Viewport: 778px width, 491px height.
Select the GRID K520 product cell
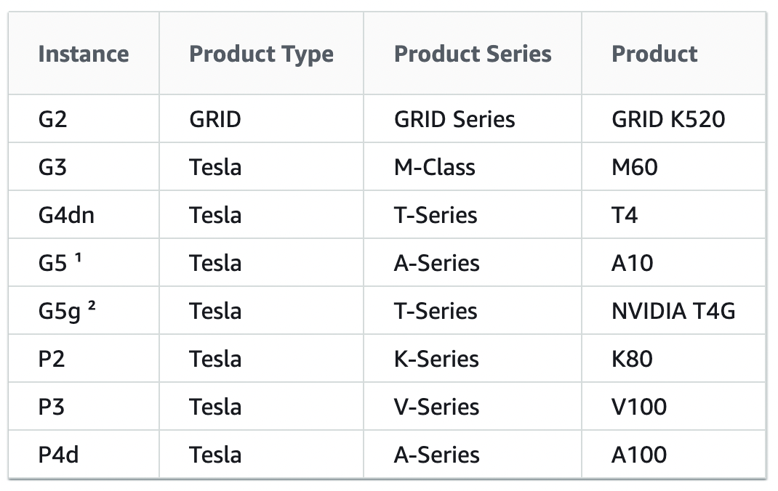668,119
